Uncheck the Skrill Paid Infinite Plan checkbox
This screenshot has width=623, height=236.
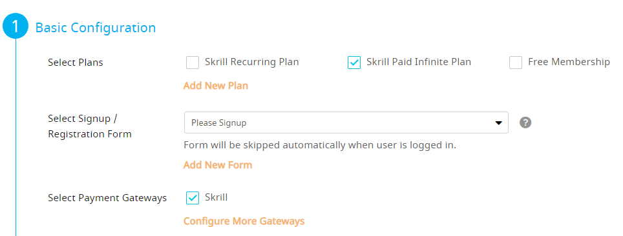(354, 63)
